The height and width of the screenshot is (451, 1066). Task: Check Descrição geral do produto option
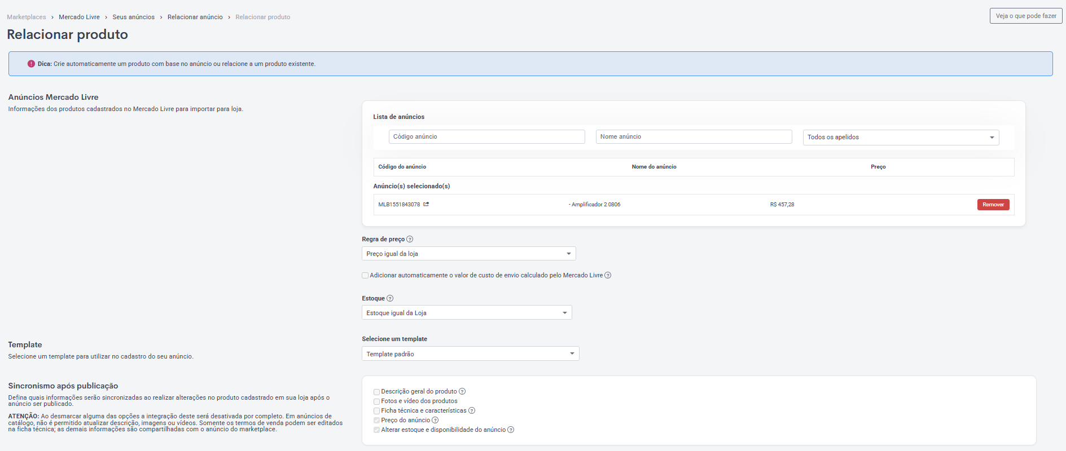(x=376, y=392)
